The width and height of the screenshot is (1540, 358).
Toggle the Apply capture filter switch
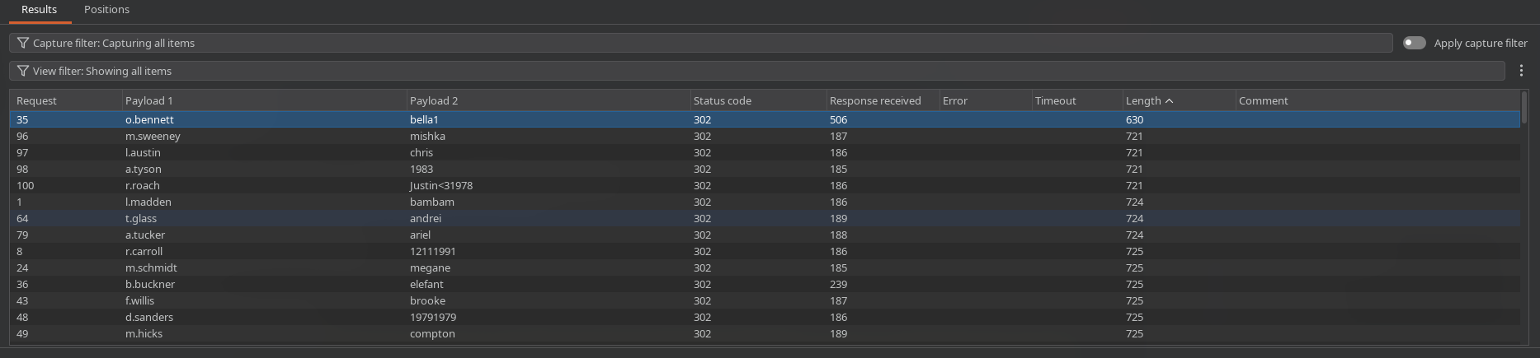(x=1414, y=43)
